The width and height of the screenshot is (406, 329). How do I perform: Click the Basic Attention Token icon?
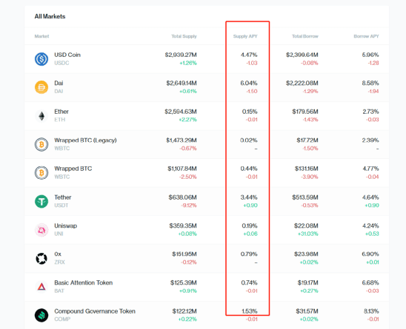[x=41, y=287]
